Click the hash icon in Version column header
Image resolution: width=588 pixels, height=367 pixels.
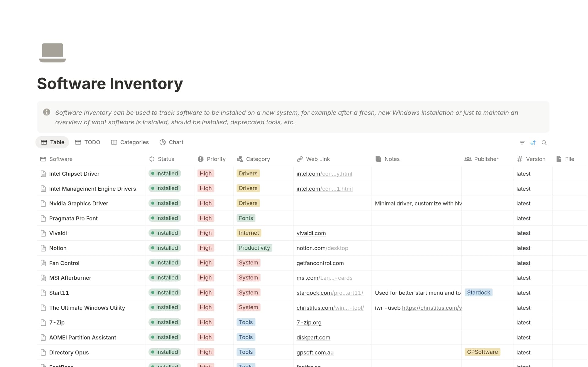(x=520, y=159)
